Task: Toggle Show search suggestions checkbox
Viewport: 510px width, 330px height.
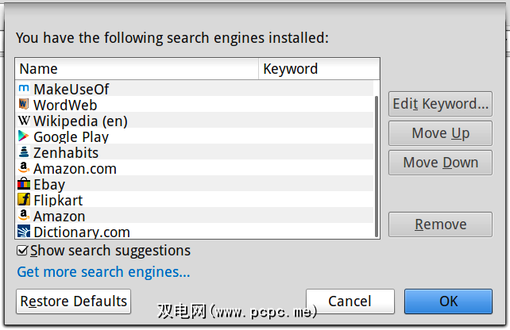Action: point(23,251)
